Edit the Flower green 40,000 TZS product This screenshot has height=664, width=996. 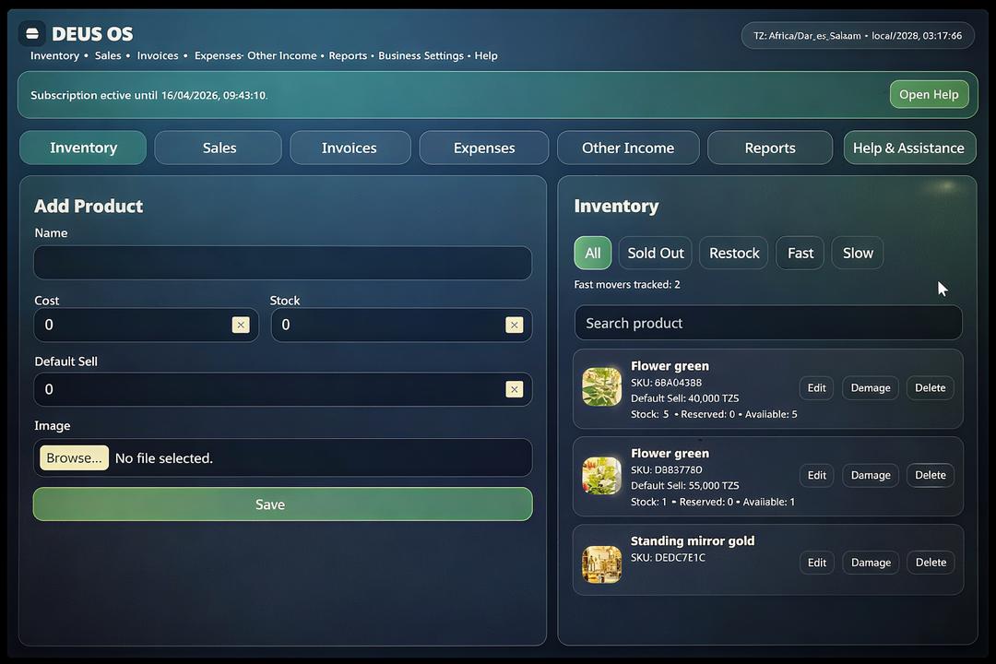pos(817,387)
